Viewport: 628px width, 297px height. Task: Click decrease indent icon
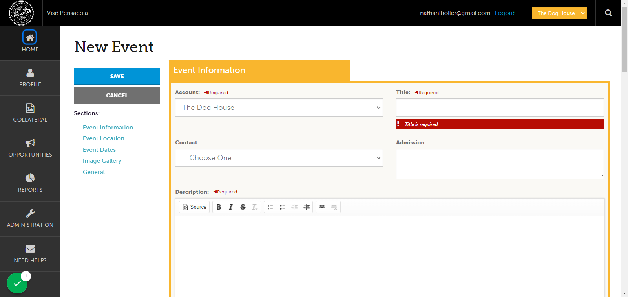point(294,207)
